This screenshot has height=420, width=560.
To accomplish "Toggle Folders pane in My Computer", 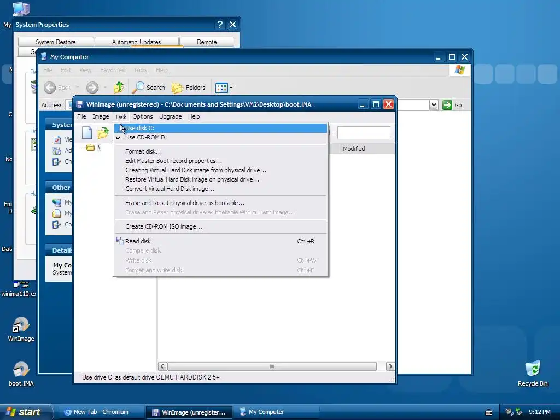I will pos(189,87).
